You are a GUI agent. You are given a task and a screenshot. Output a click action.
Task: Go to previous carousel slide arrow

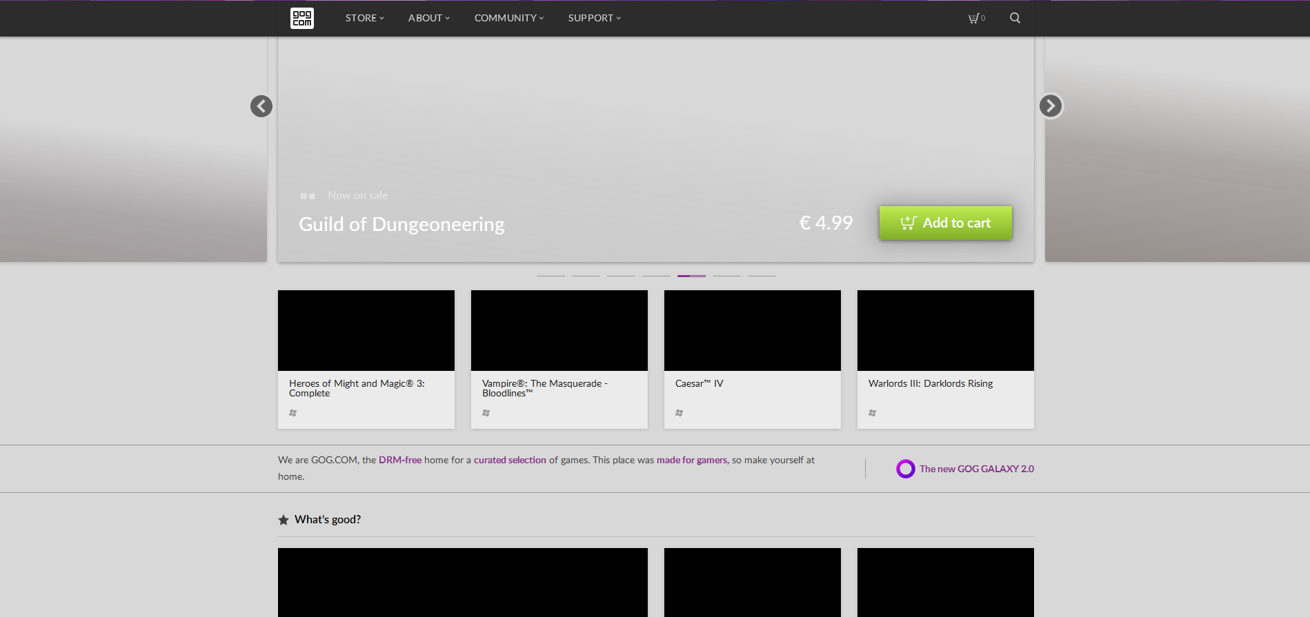(x=261, y=106)
